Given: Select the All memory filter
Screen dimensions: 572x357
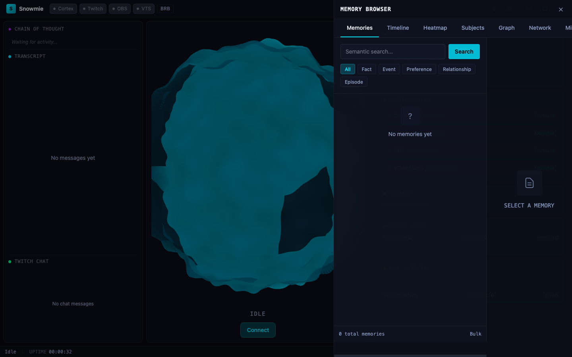Looking at the screenshot, I should click(x=348, y=69).
